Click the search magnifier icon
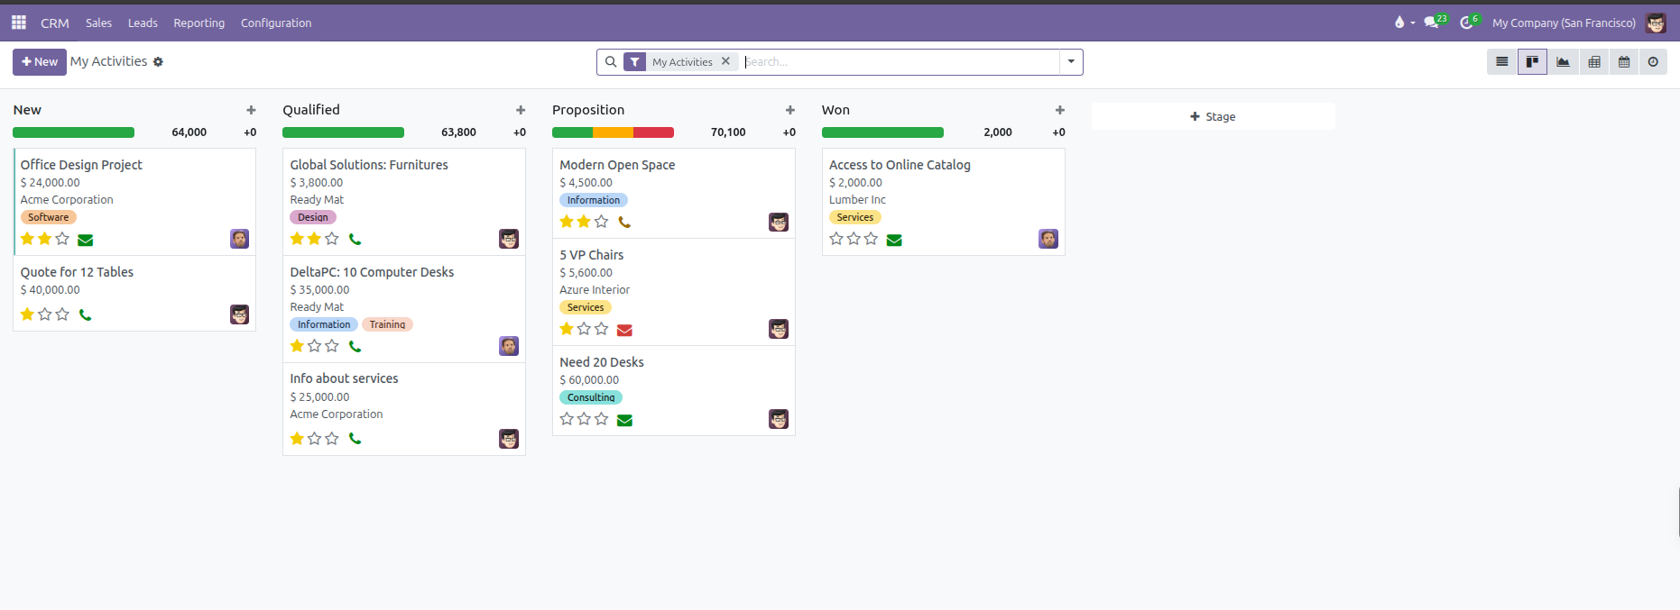This screenshot has height=610, width=1680. (611, 62)
